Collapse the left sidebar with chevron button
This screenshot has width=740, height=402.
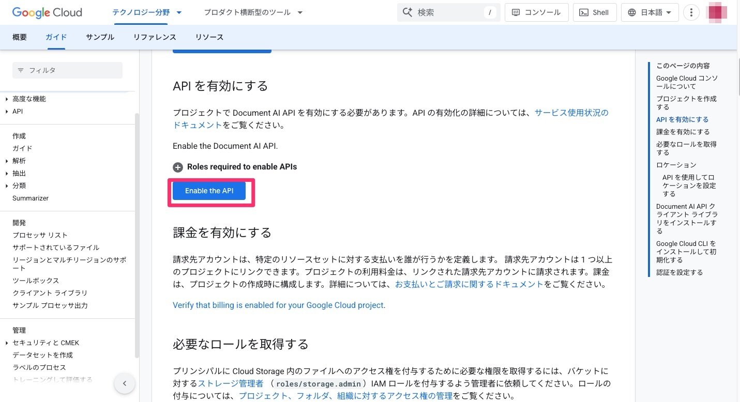click(x=124, y=383)
